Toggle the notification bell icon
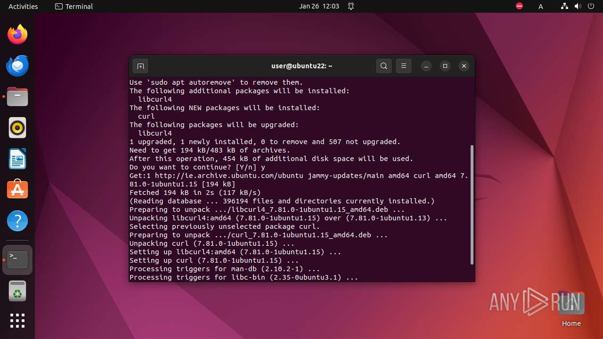603x339 pixels. (351, 6)
